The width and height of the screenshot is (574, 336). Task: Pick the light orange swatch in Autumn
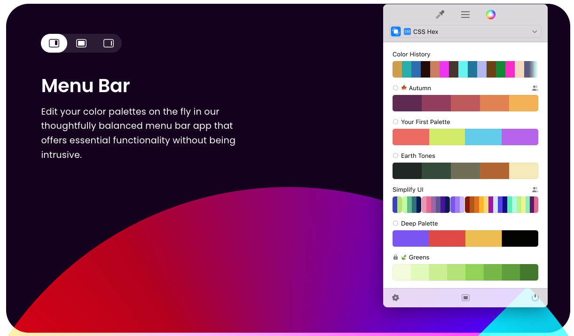point(524,103)
